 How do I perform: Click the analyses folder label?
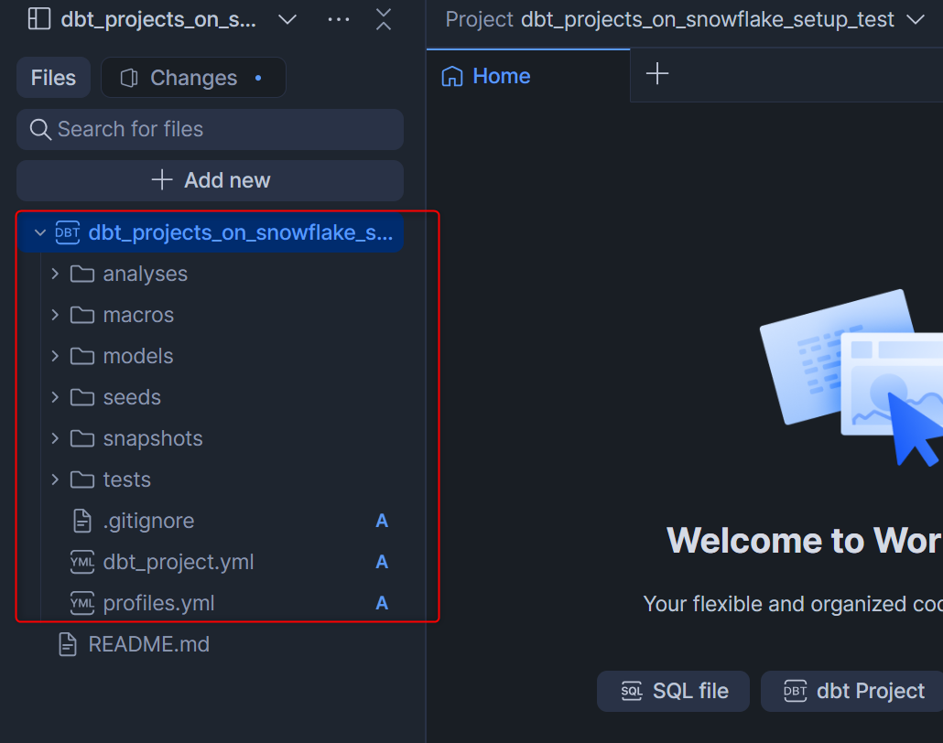[146, 275]
